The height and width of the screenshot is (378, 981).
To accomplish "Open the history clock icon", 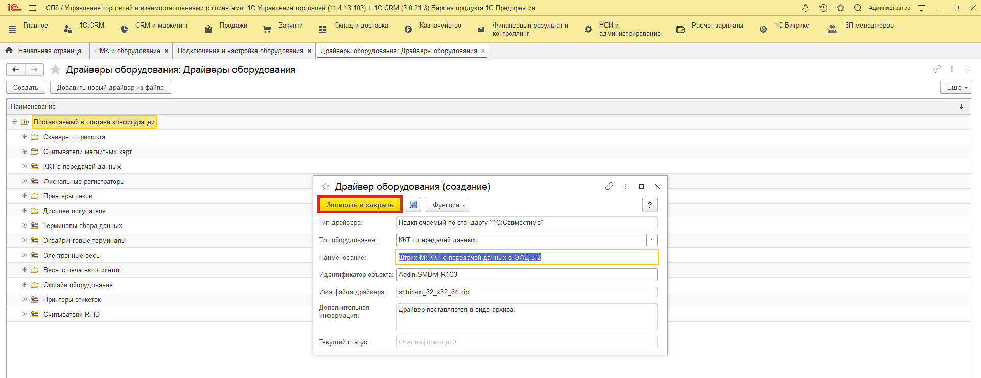I will 823,8.
